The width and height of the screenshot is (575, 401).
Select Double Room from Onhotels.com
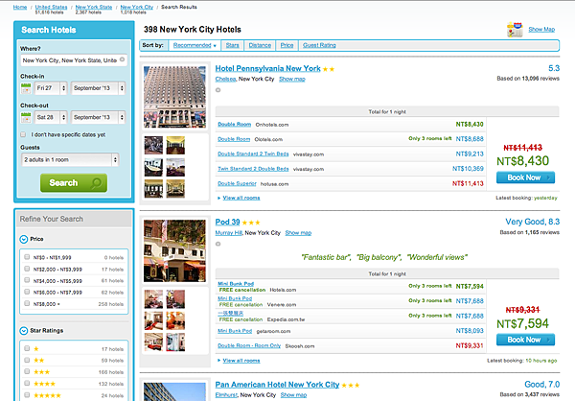coord(235,125)
